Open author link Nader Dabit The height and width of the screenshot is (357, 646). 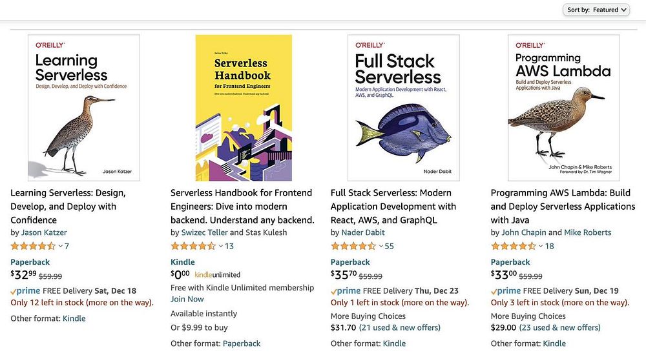coord(362,232)
